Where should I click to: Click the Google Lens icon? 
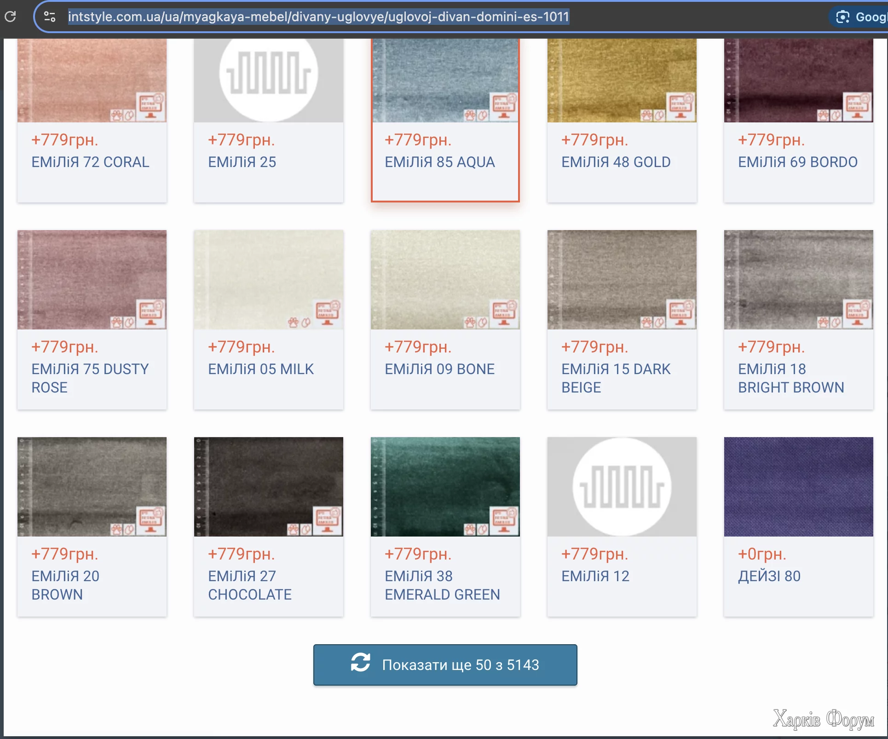click(x=842, y=17)
